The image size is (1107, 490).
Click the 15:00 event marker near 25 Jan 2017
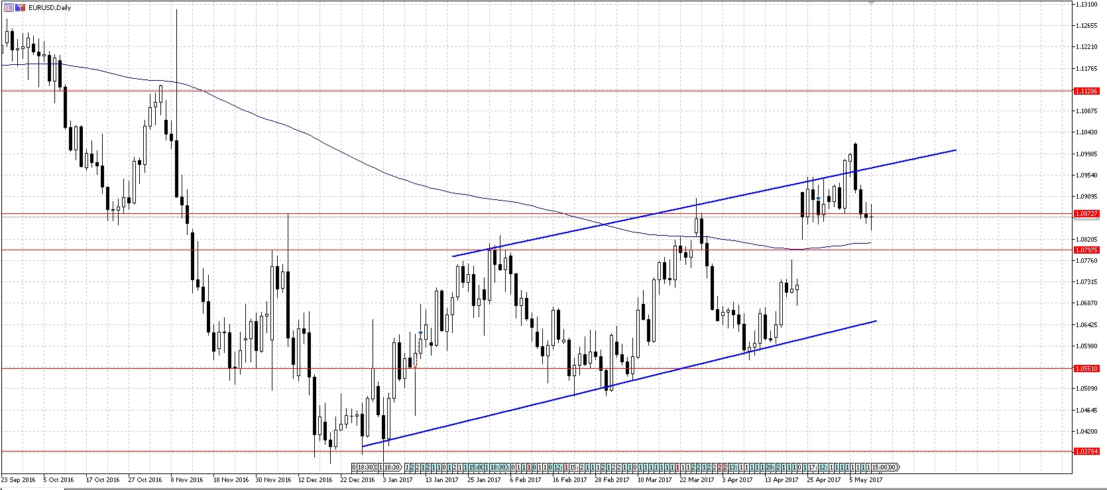pos(476,467)
